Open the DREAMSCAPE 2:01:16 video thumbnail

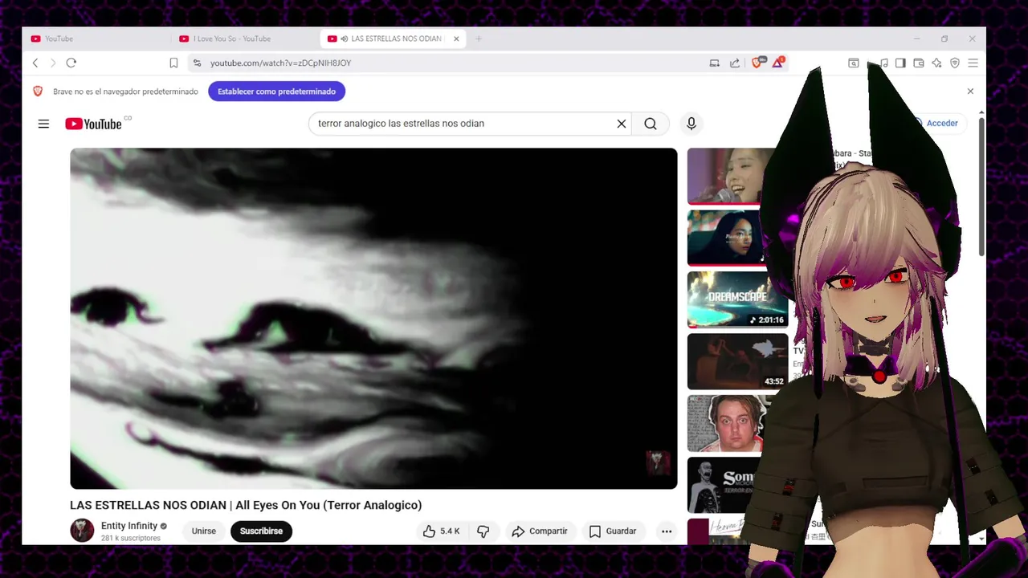click(737, 299)
